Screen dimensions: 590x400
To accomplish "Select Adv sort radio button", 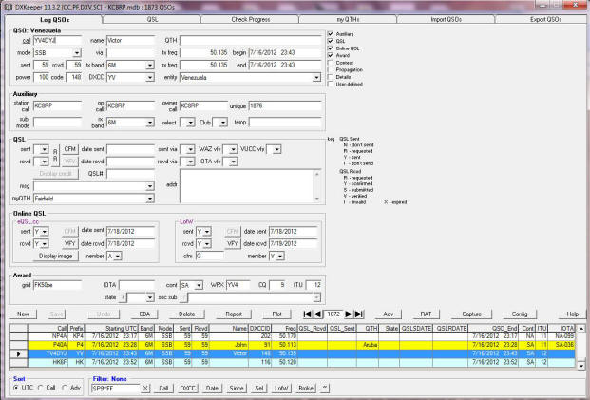I will (x=65, y=388).
